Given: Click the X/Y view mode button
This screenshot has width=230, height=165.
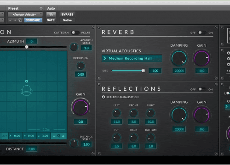Looking at the screenshot, I should coord(5,136).
